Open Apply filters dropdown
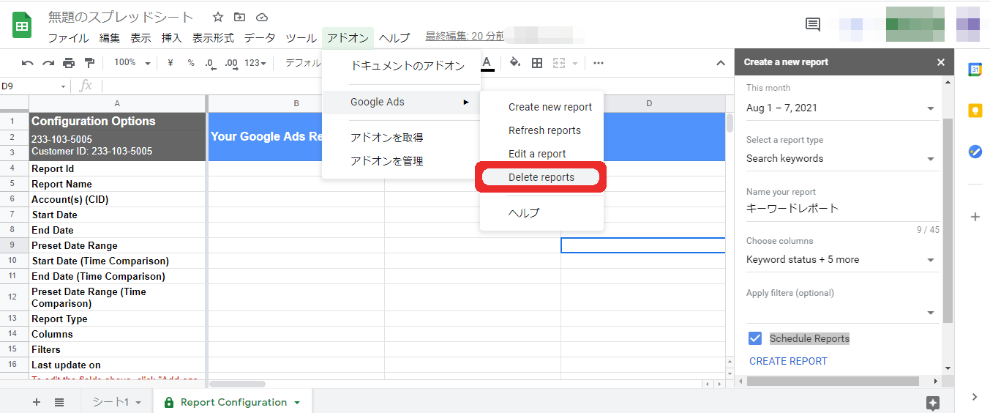The height and width of the screenshot is (413, 990). coord(841,313)
